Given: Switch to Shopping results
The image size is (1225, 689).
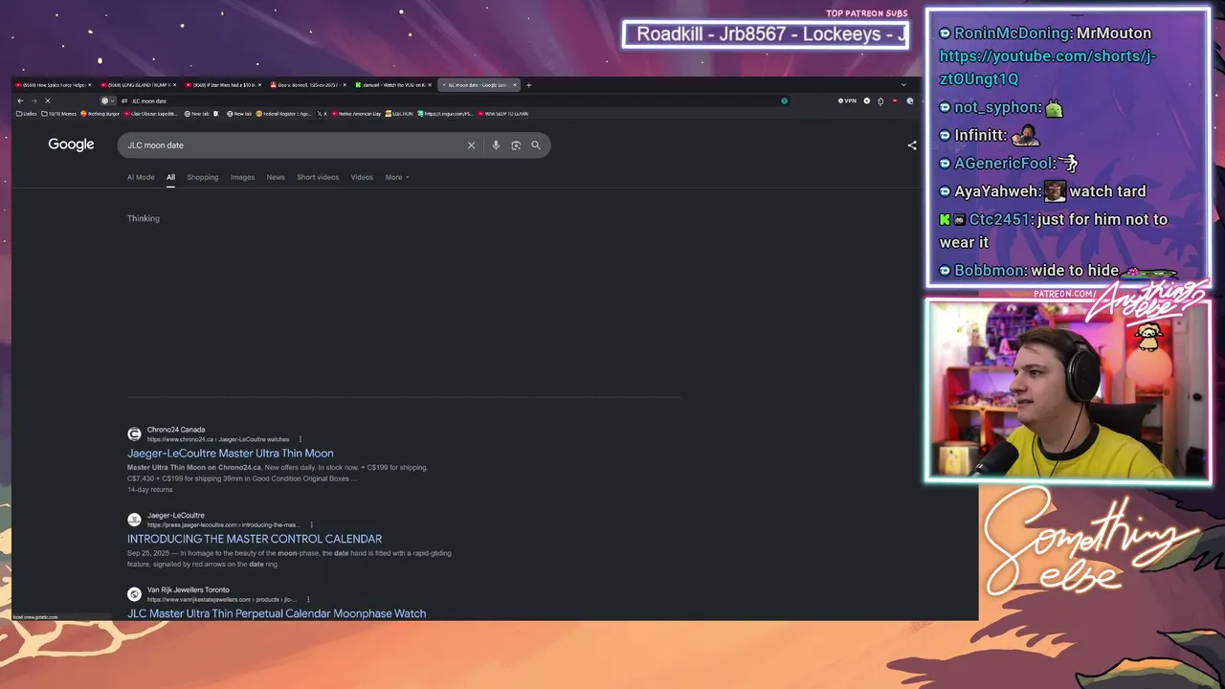Looking at the screenshot, I should click(203, 177).
